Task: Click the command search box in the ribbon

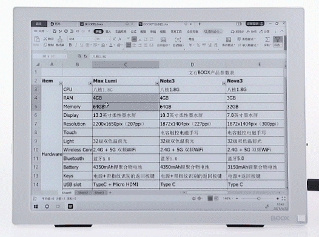Action: click(x=213, y=32)
